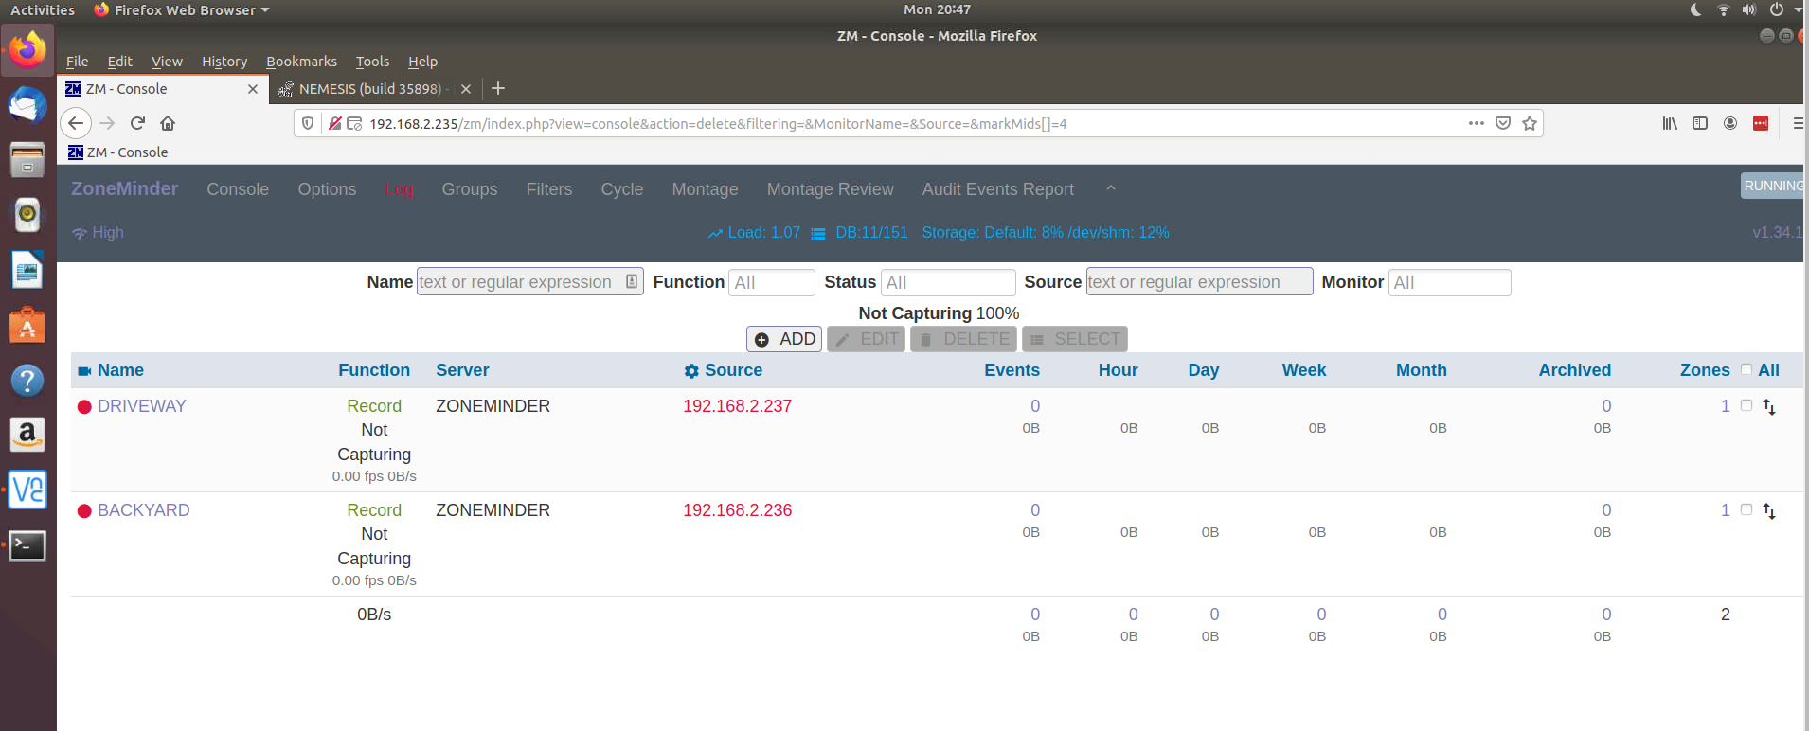Open the Function filter dropdown

tap(772, 282)
